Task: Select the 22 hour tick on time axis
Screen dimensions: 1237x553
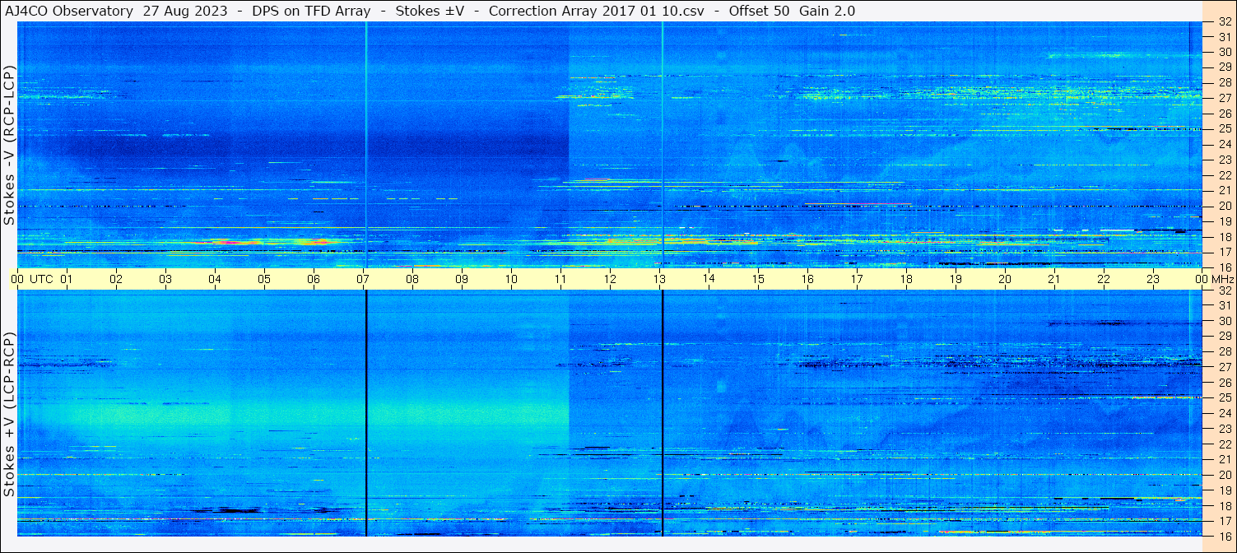Action: point(1104,279)
